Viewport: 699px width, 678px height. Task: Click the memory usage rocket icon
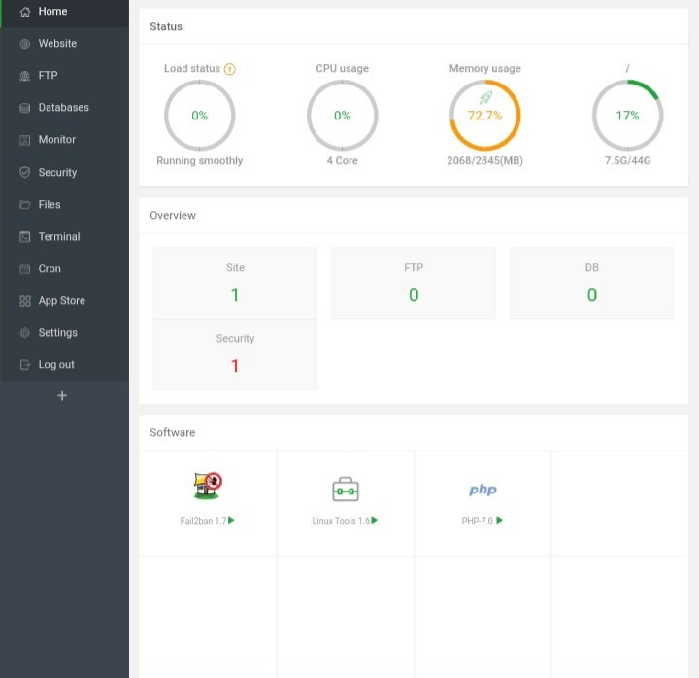pyautogui.click(x=485, y=98)
